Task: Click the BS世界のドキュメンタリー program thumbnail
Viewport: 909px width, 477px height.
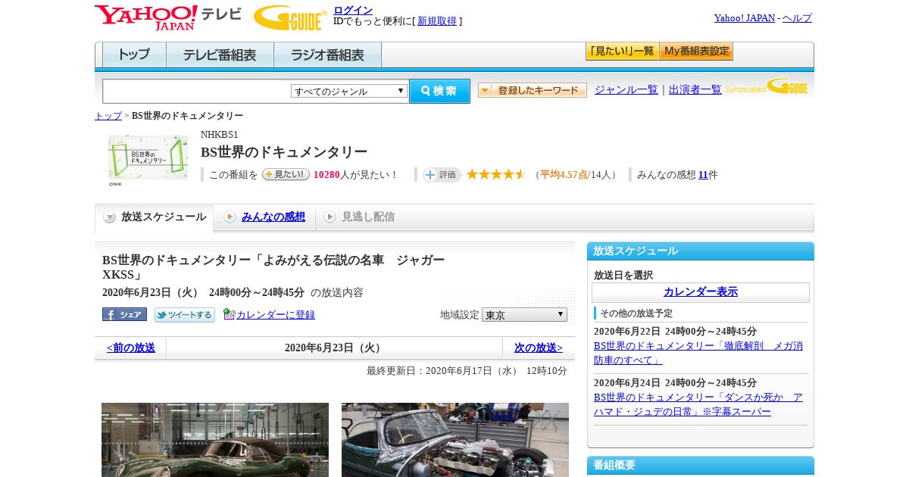Action: [148, 157]
